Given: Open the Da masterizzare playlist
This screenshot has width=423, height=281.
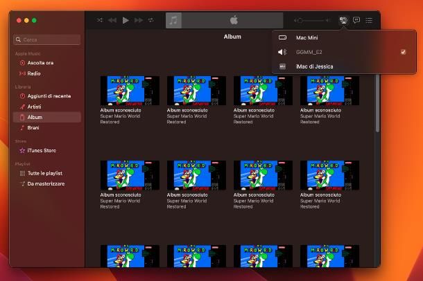Looking at the screenshot, I should [47, 184].
